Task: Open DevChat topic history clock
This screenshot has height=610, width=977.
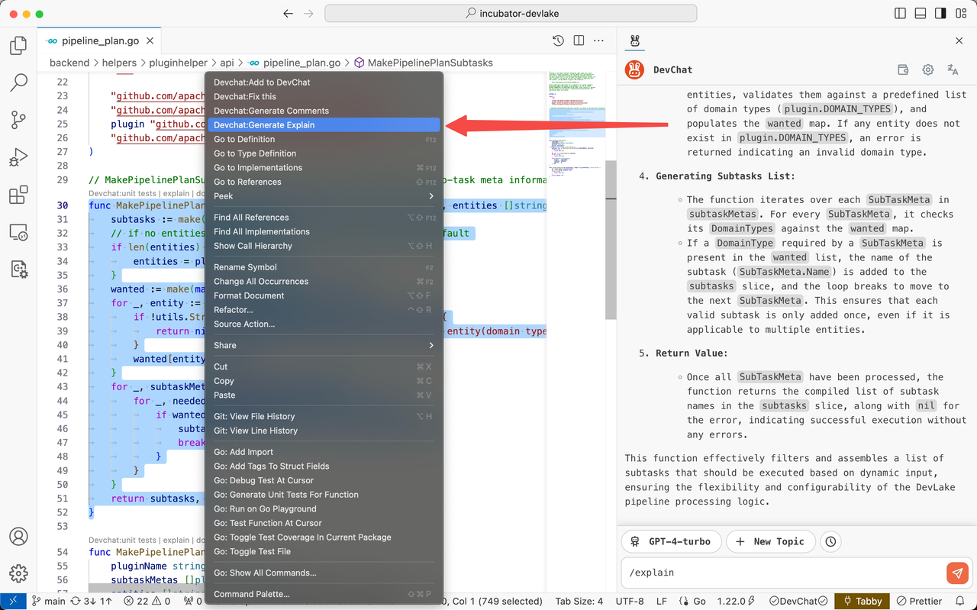Action: coord(830,541)
